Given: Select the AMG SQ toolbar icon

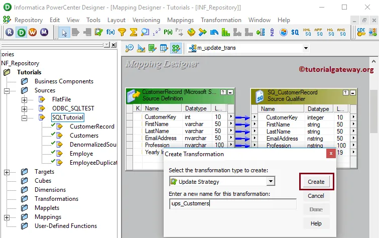Looking at the screenshot, I should tap(341, 32).
